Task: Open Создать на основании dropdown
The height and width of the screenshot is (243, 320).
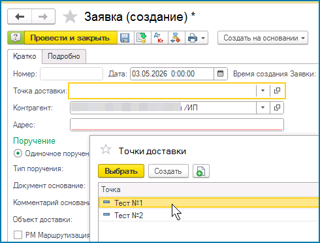Action: click(x=263, y=38)
